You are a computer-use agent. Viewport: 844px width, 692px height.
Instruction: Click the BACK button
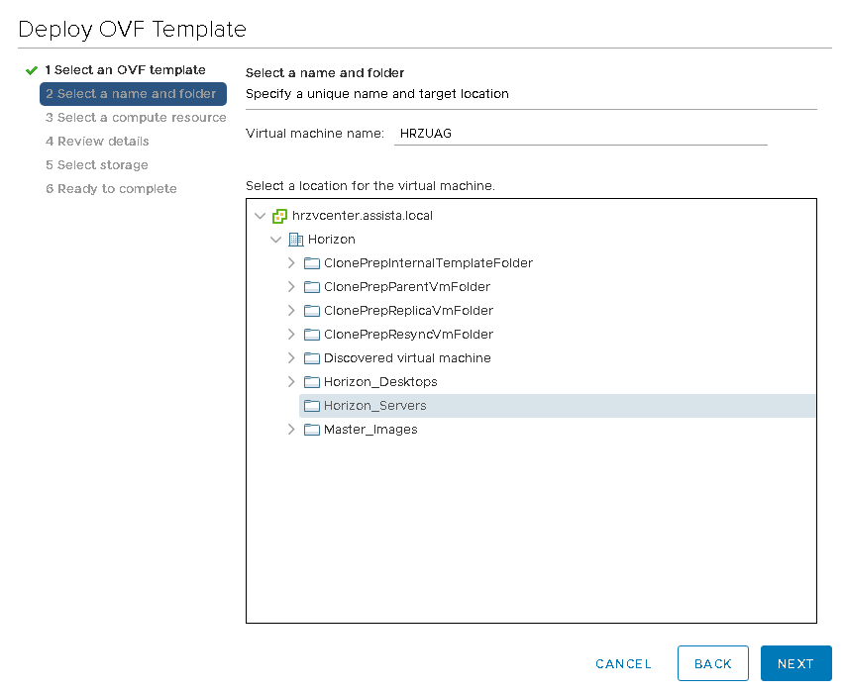click(x=712, y=663)
